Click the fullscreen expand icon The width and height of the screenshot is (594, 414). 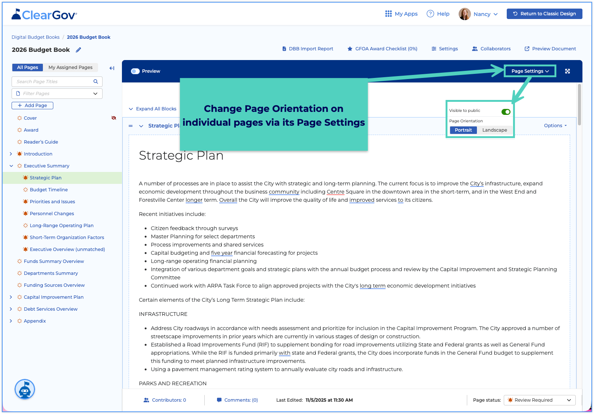(568, 71)
